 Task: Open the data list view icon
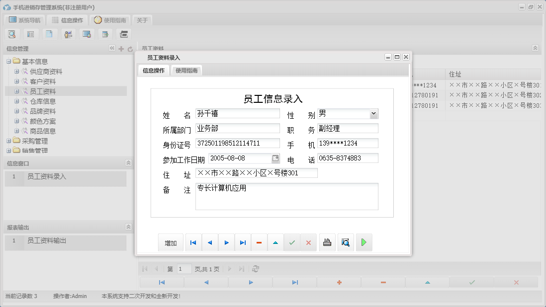(31, 34)
